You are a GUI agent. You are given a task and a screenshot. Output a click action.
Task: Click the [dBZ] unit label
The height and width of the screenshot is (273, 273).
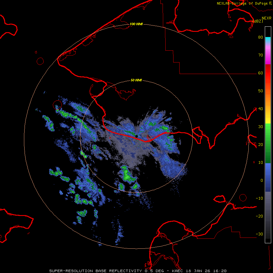click(258, 21)
